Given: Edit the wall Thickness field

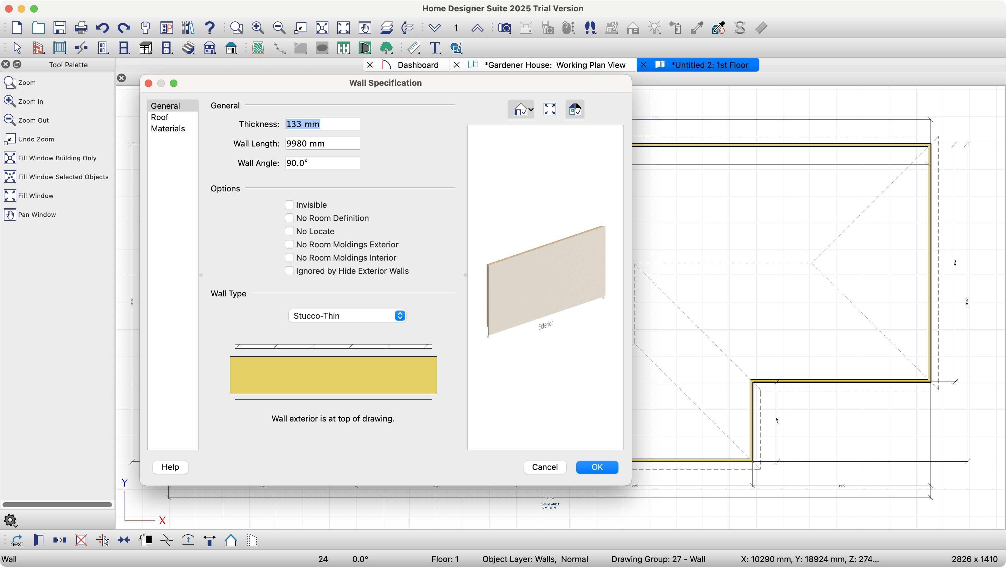Looking at the screenshot, I should pyautogui.click(x=321, y=124).
